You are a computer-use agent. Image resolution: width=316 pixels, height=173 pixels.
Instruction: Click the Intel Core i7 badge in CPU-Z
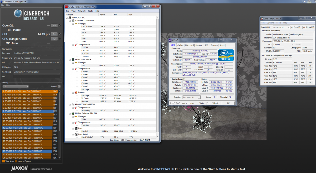pyautogui.click(x=226, y=55)
